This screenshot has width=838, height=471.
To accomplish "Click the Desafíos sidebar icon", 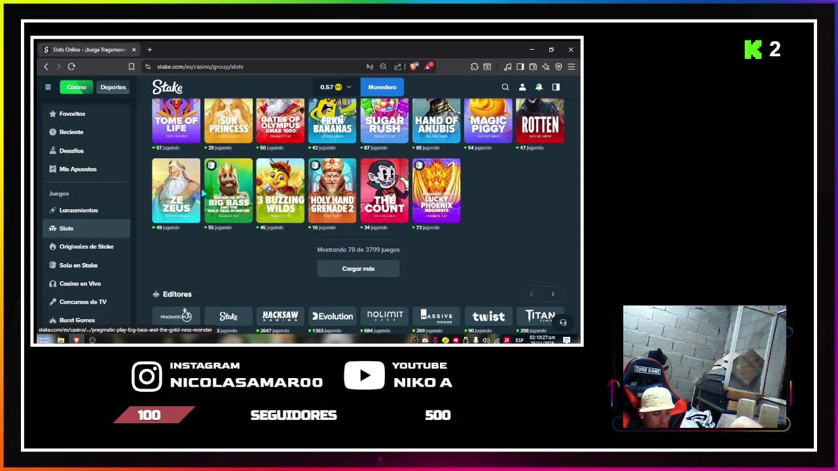I will coord(52,150).
